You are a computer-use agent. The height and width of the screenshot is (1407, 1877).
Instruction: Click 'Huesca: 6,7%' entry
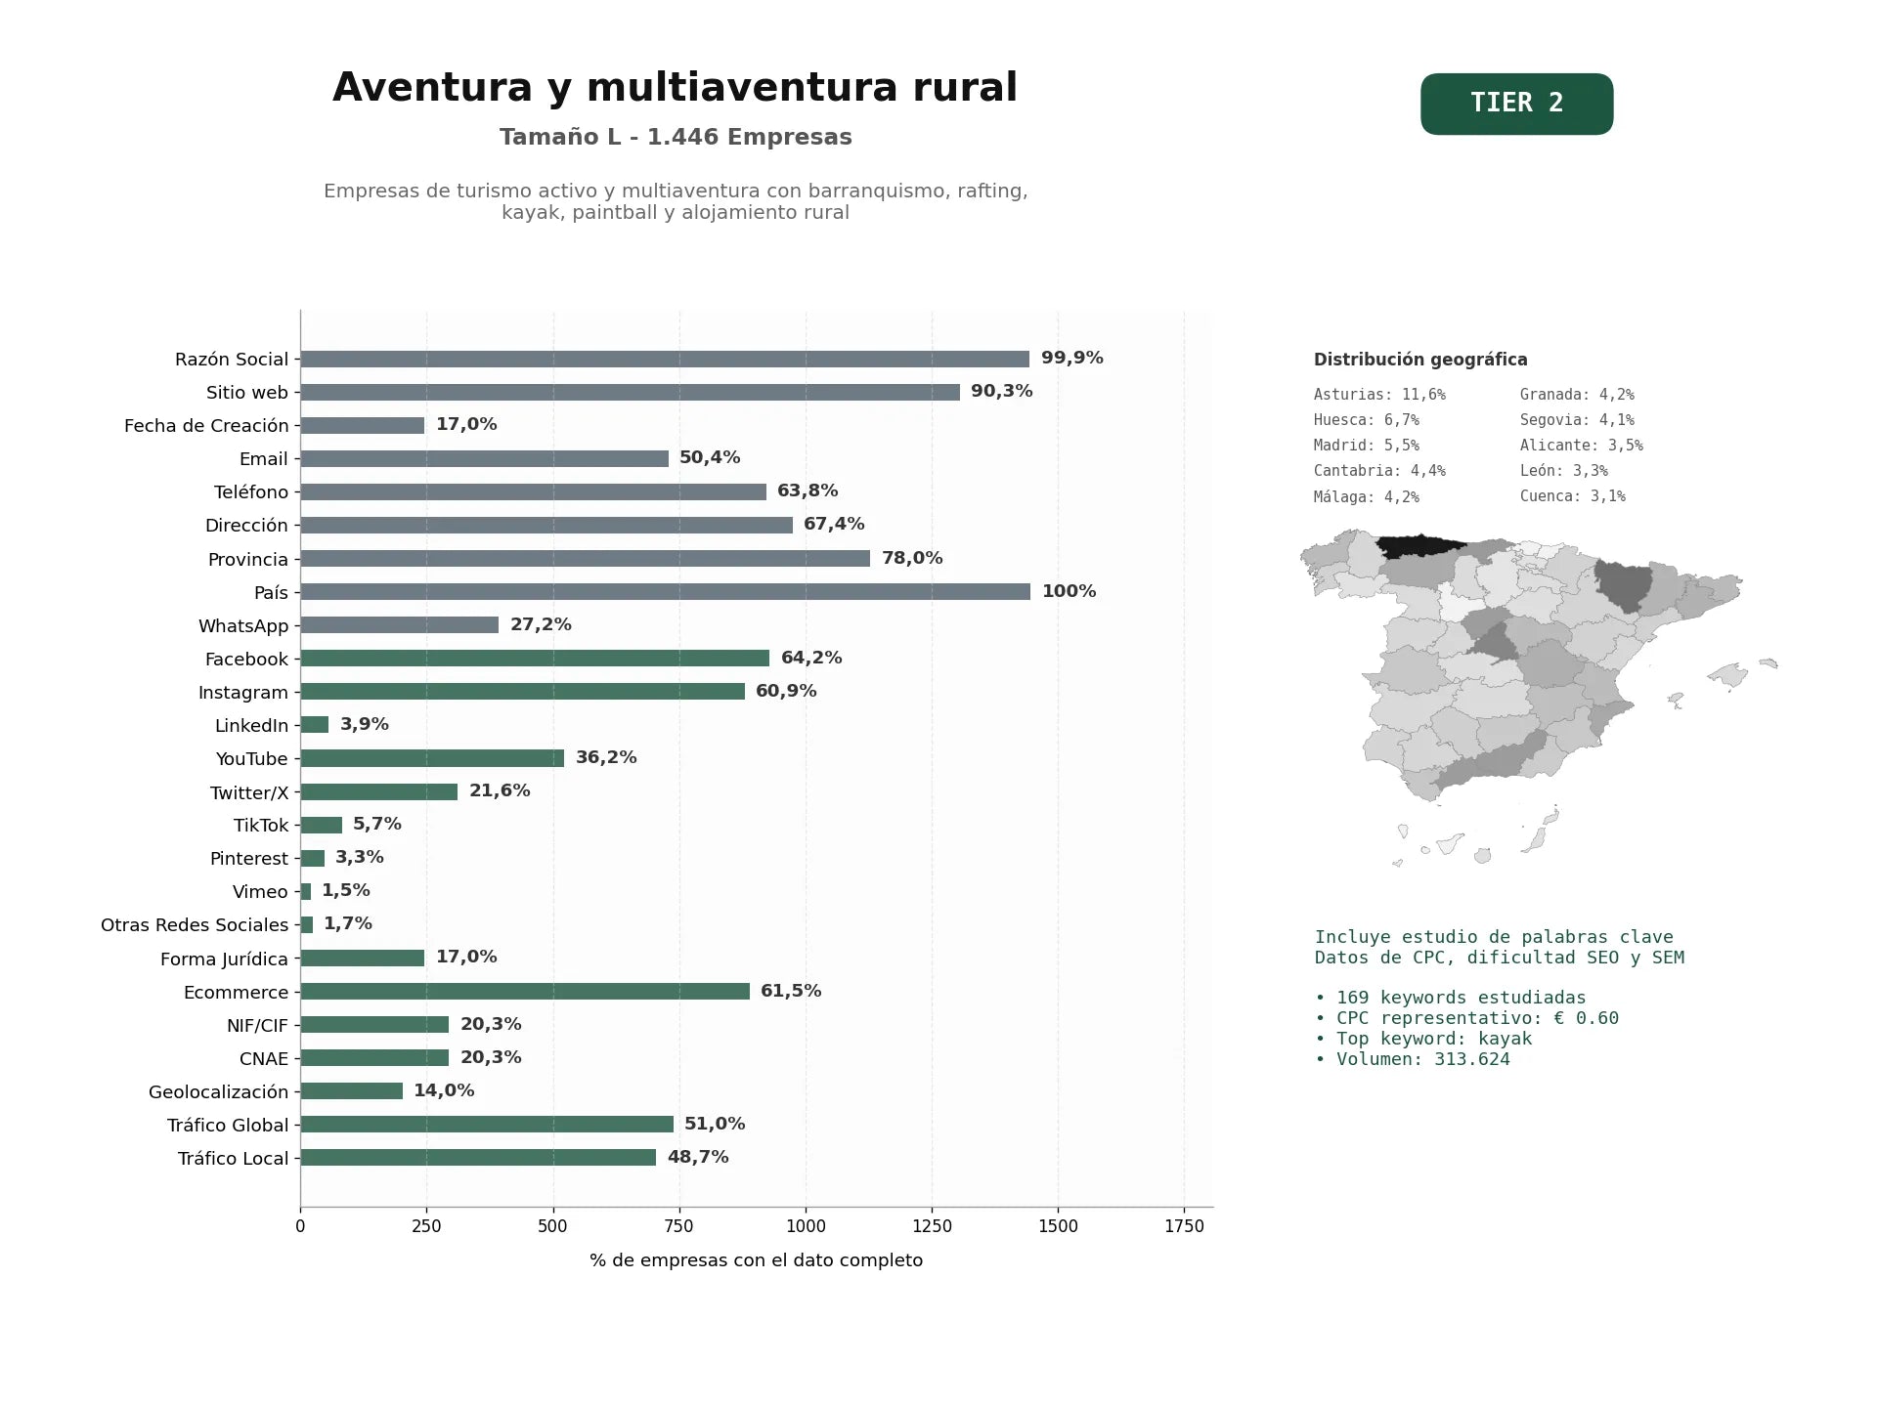coord(1367,420)
